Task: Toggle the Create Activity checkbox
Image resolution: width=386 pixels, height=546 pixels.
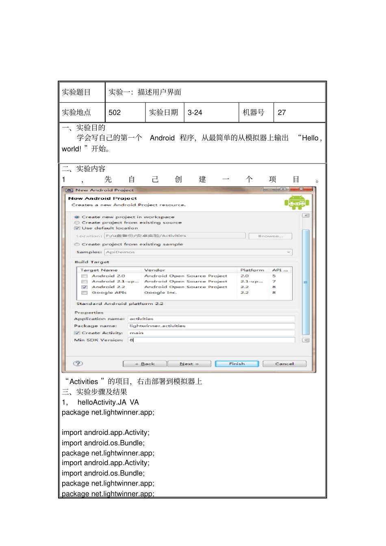Action: pos(77,333)
